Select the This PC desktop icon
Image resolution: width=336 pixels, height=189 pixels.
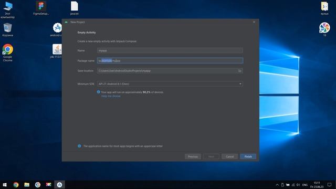(x=8, y=9)
